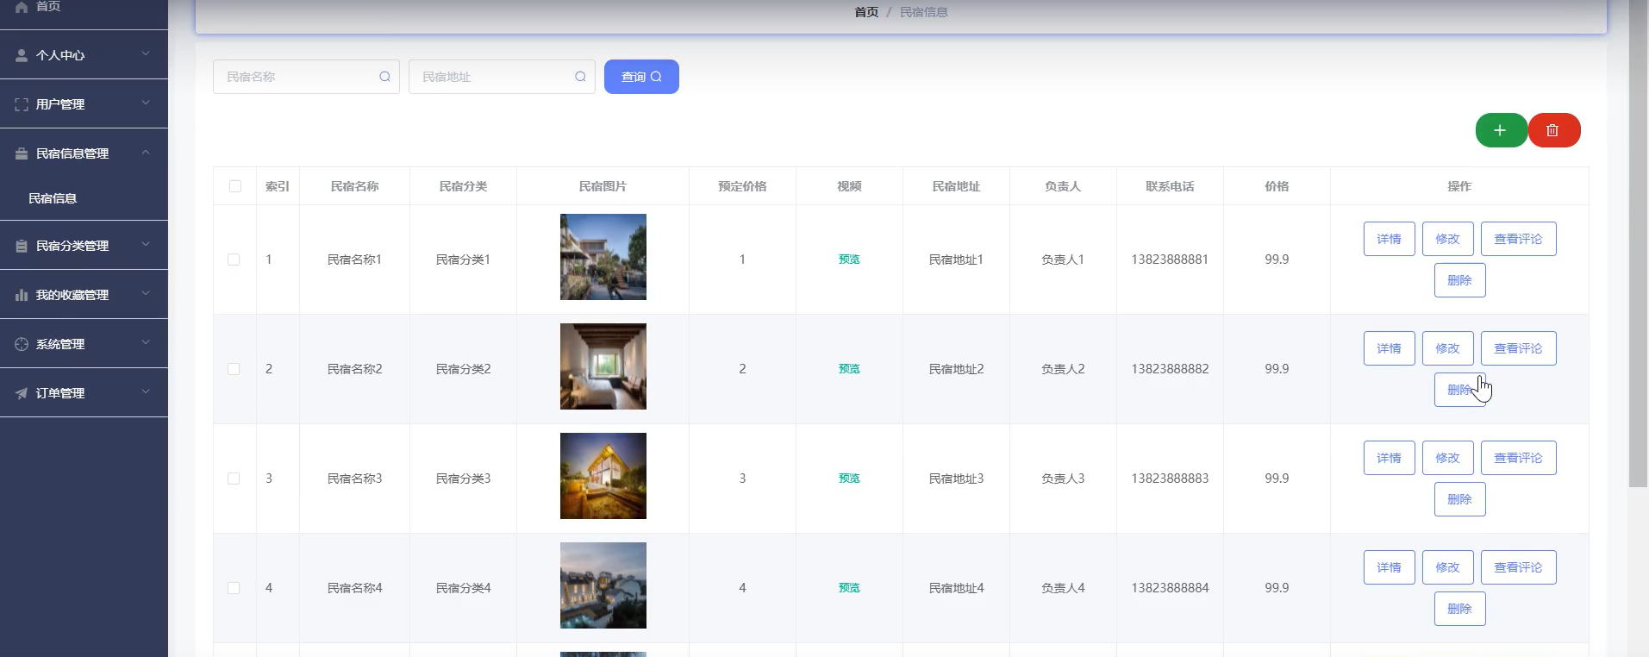Tick the select-all checkbox in table header
This screenshot has width=1649, height=657.
coord(235,186)
